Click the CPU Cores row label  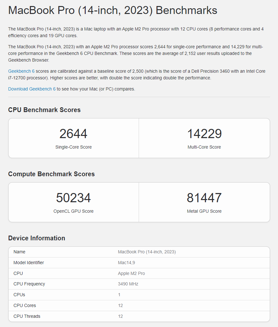click(x=24, y=305)
